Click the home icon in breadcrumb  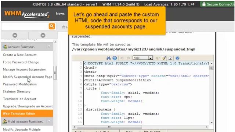(x=64, y=27)
